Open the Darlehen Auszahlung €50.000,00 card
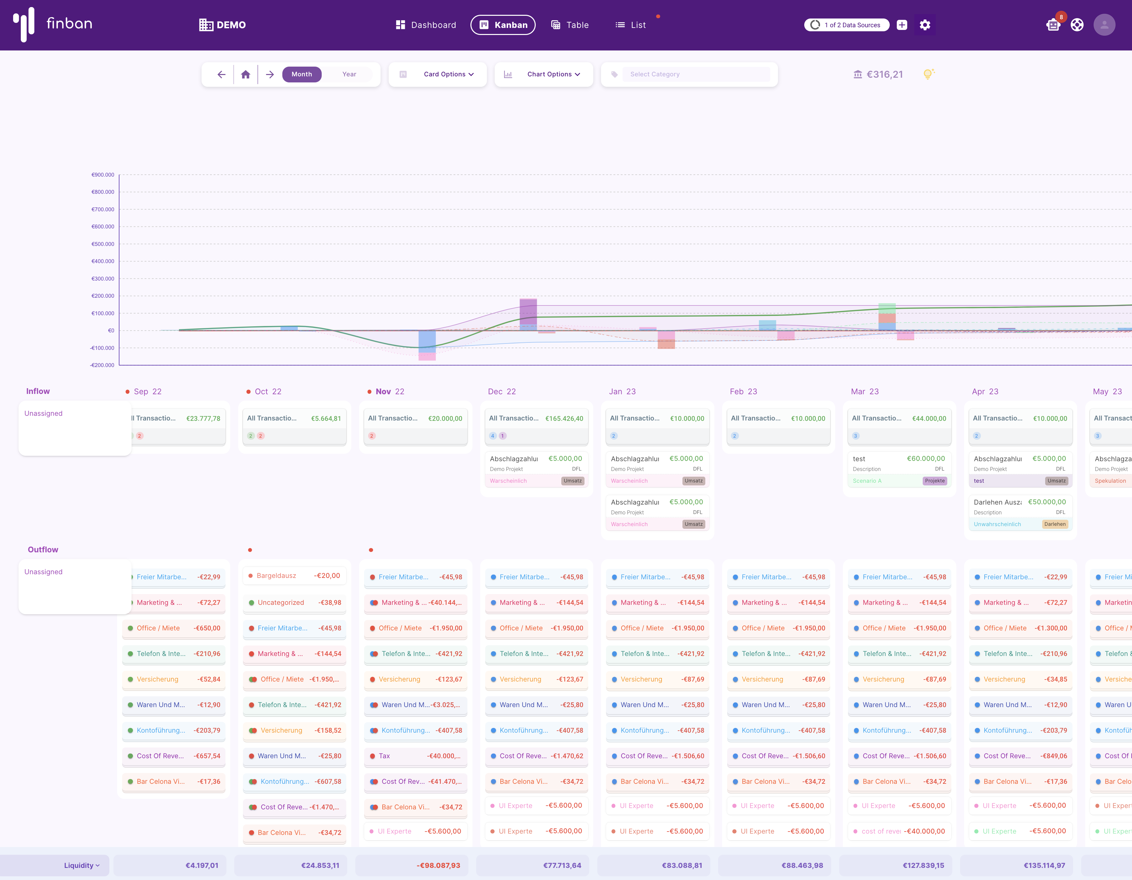 click(x=1020, y=512)
